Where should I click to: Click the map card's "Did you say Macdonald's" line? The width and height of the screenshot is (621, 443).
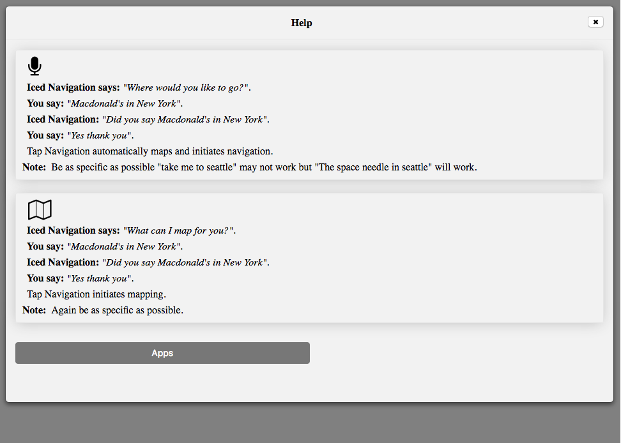pos(148,262)
